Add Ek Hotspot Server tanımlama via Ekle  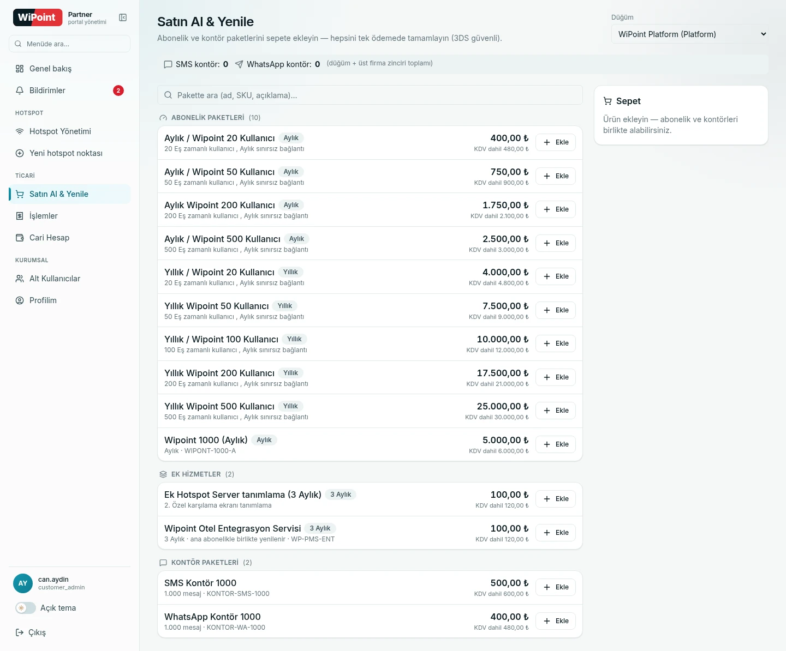(556, 499)
